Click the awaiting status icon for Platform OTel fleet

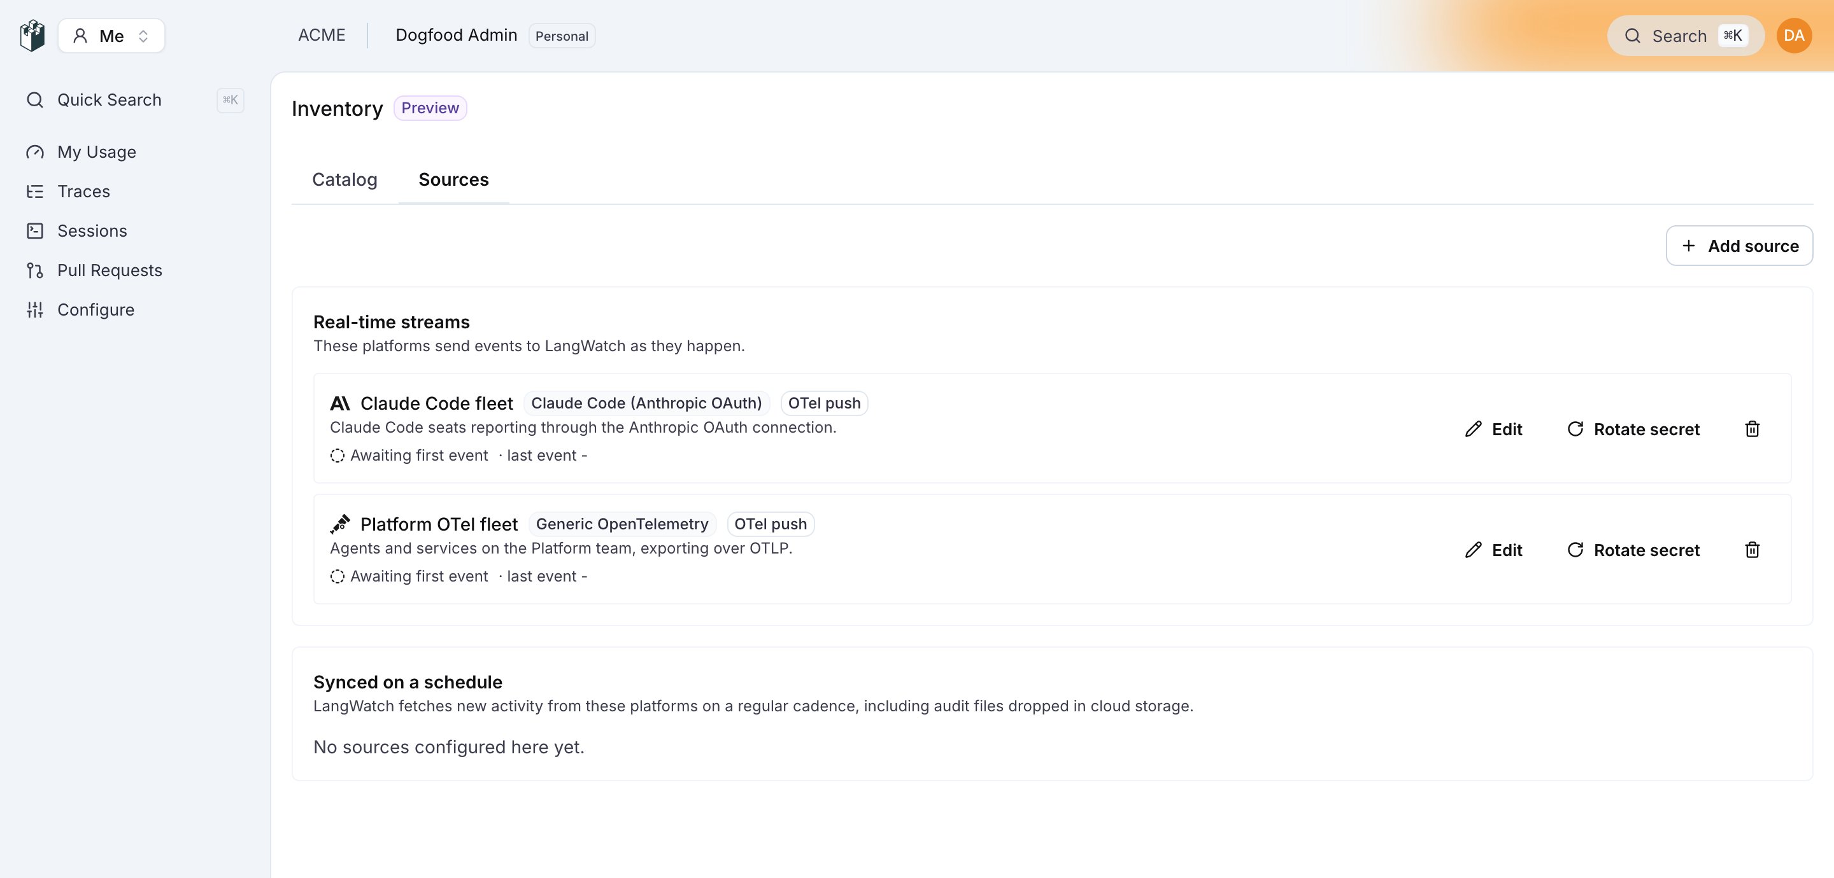click(338, 576)
